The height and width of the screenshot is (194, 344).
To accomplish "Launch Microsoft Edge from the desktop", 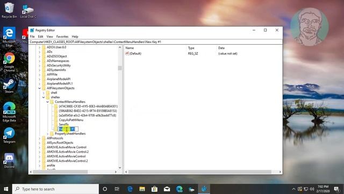I will [9, 37].
